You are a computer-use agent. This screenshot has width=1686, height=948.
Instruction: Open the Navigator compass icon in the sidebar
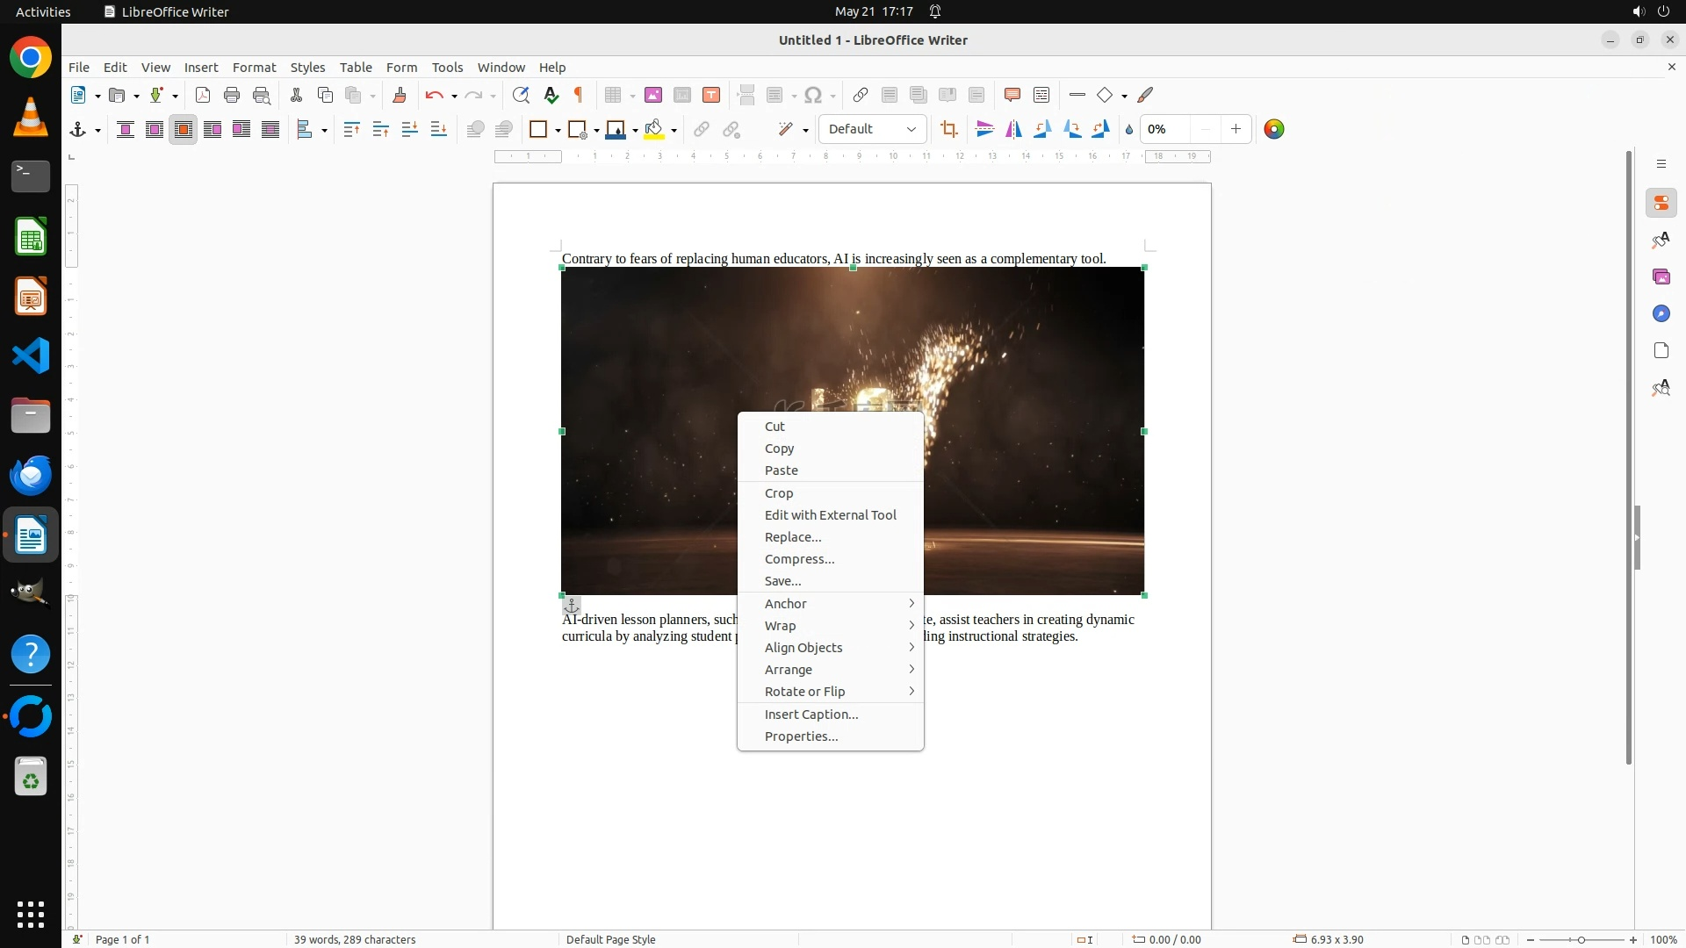[x=1661, y=314]
